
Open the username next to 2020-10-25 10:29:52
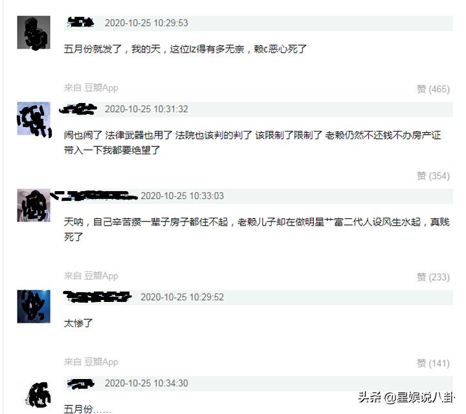click(98, 297)
